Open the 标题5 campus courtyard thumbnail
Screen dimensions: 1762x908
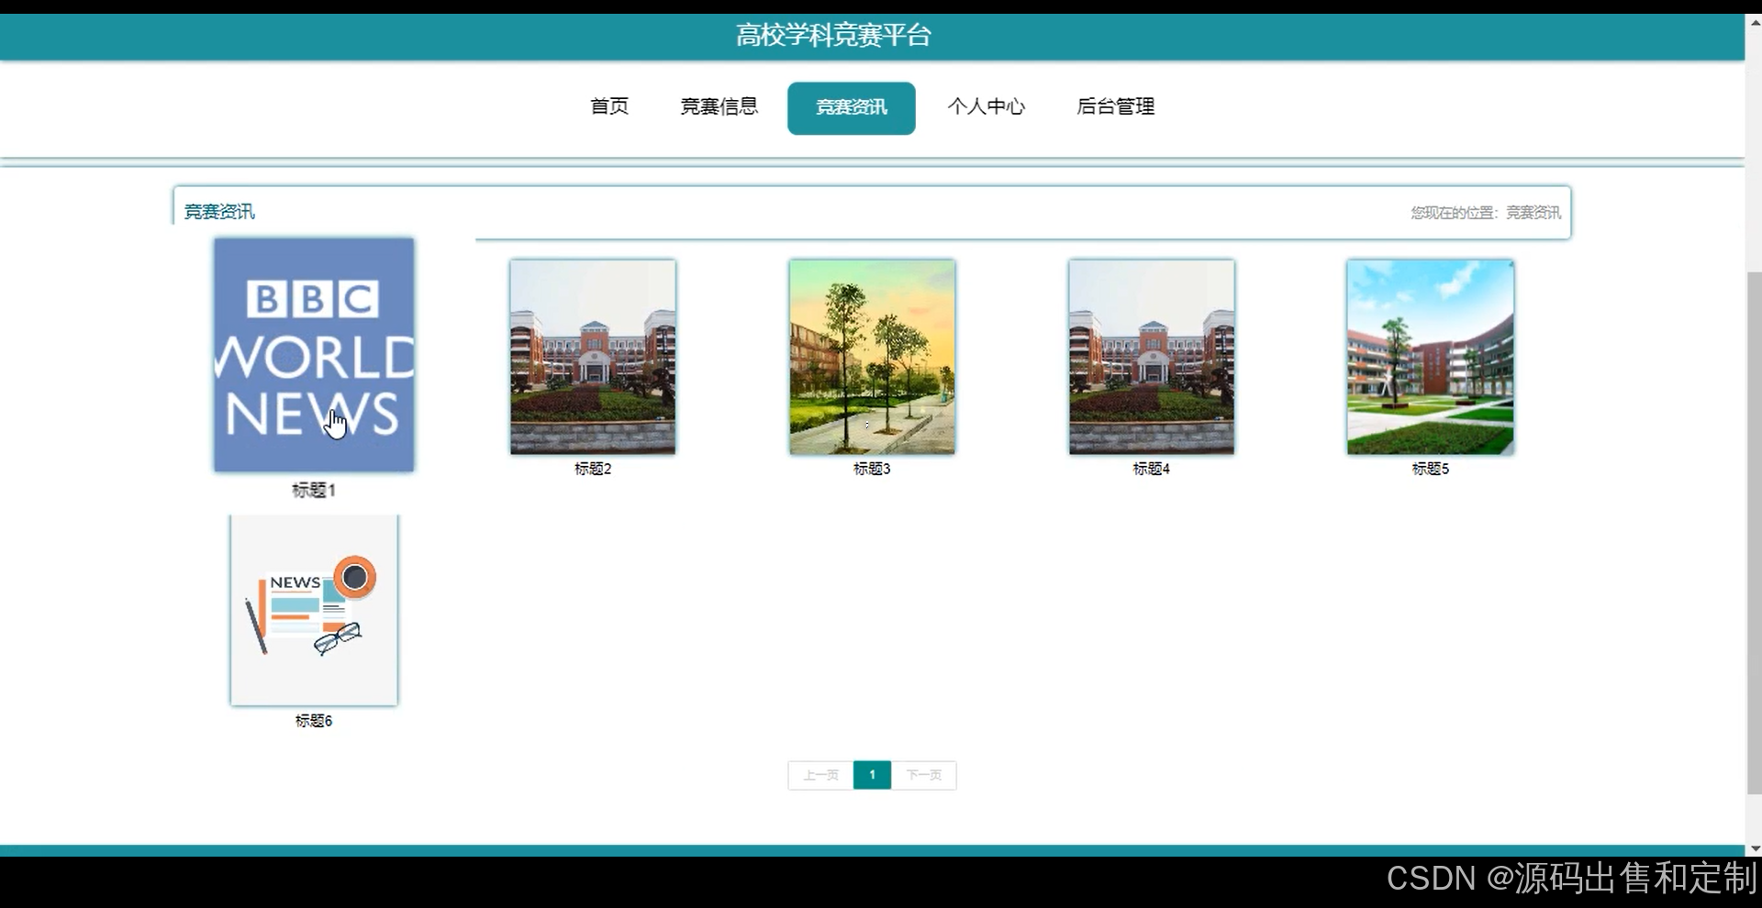point(1430,357)
